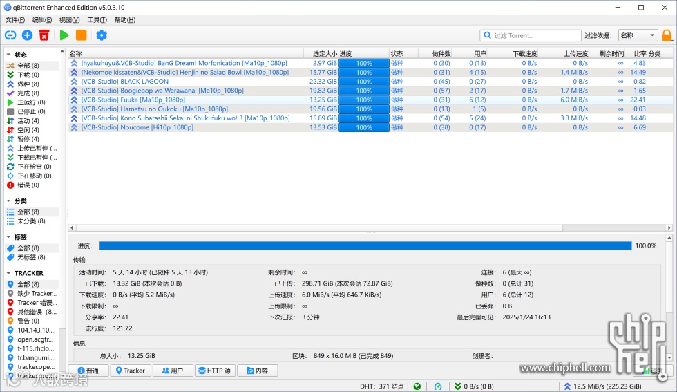Screen dimensions: 677x392
Task: Click the Fuuka row 100% progress bar
Action: [364, 100]
